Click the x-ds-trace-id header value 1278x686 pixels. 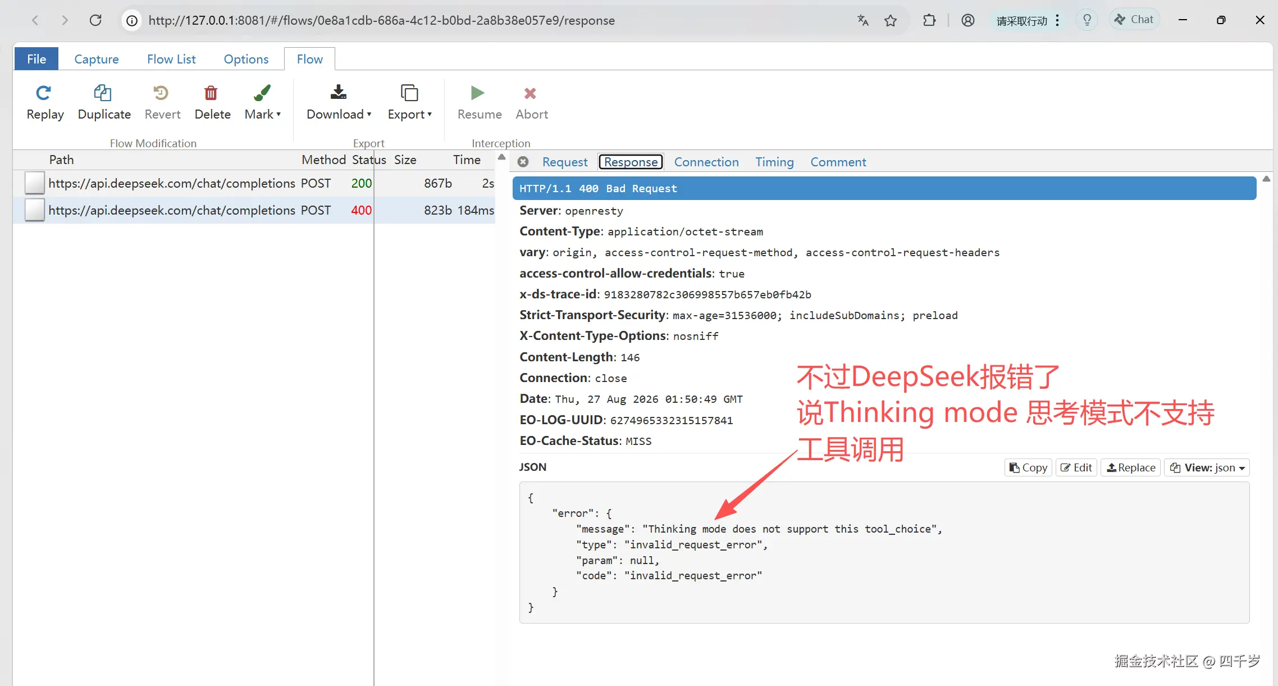[708, 294]
